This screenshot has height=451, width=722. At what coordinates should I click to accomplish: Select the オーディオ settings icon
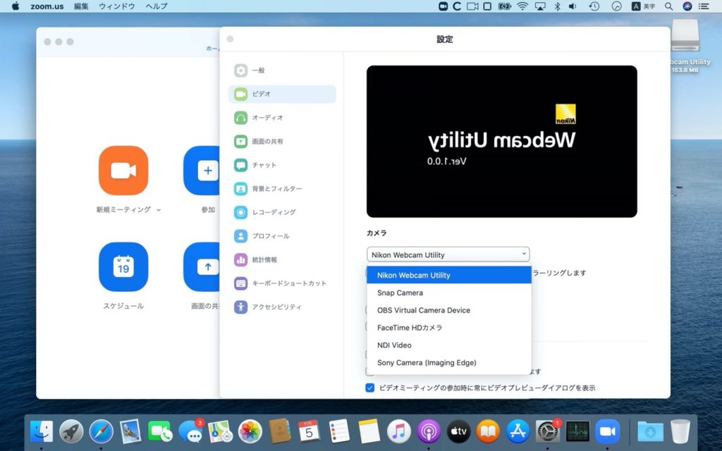261,118
